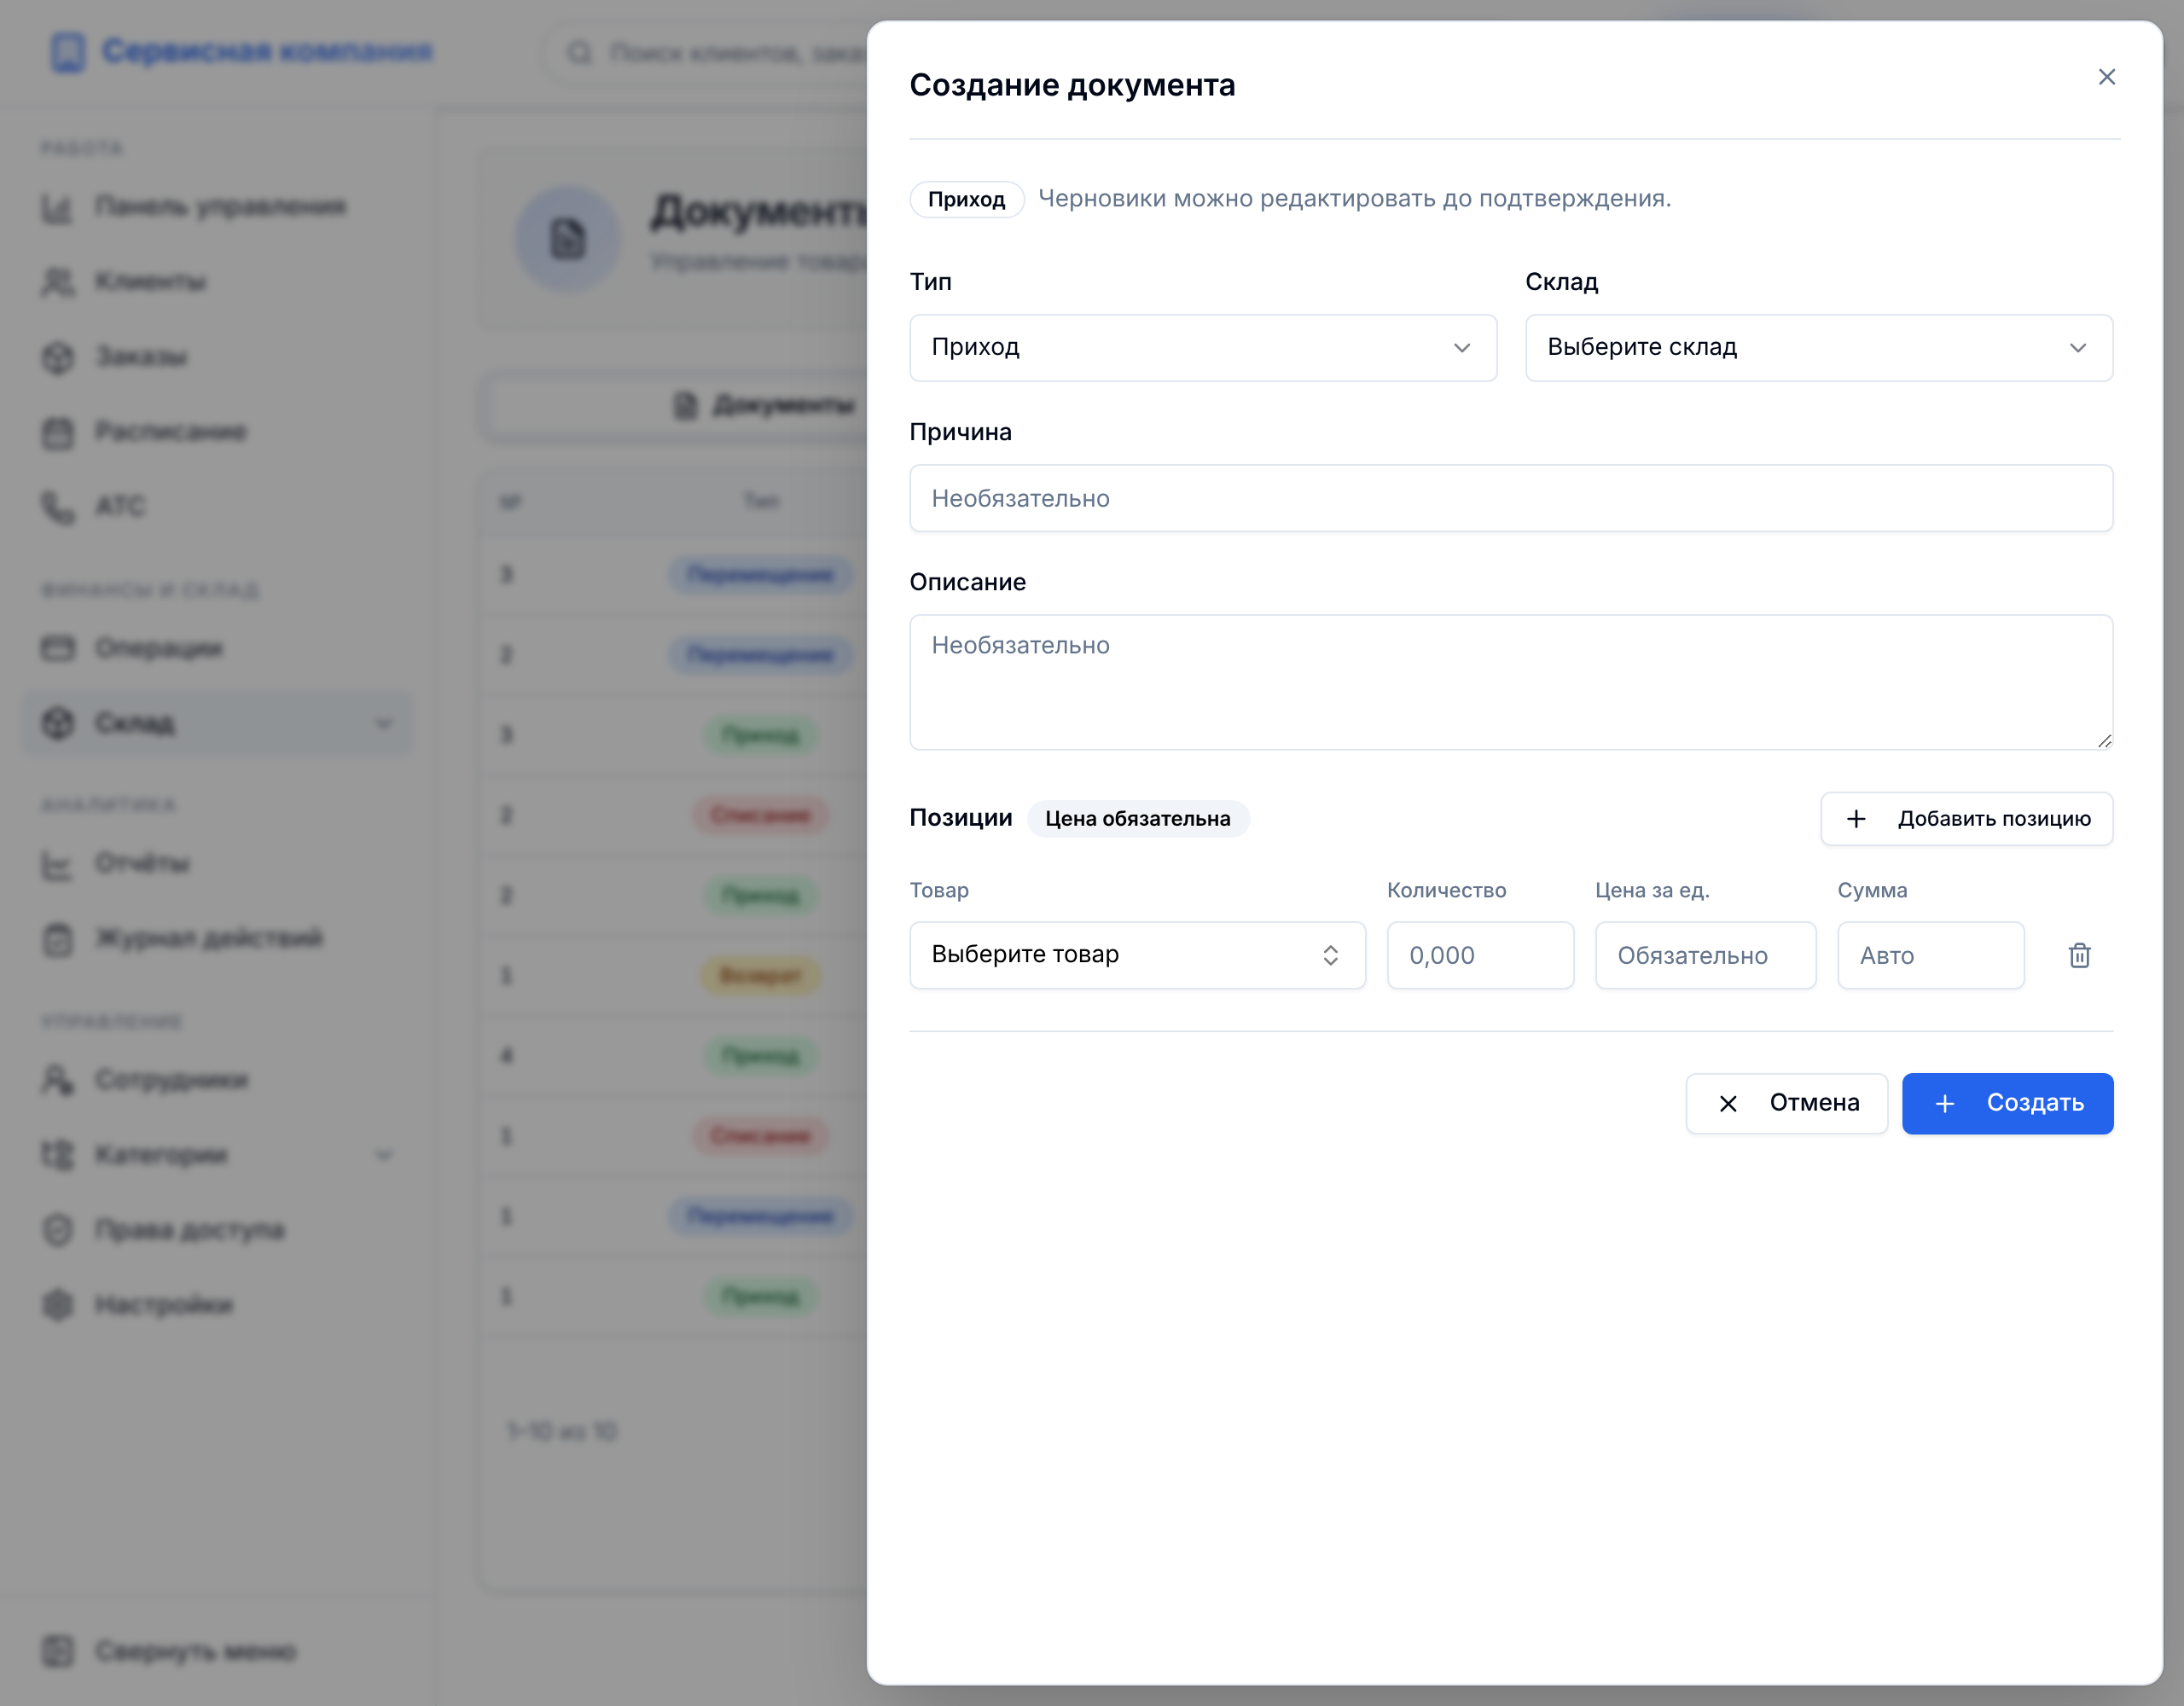Screen dimensions: 2184x1706
Task: Delete the position row with trash icon
Action: (2079, 955)
